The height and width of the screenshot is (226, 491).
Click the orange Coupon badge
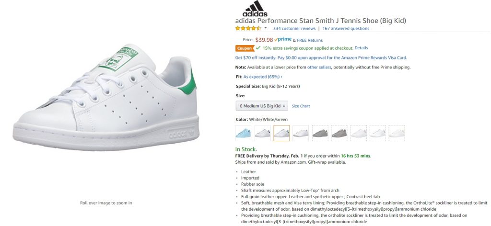coord(245,48)
